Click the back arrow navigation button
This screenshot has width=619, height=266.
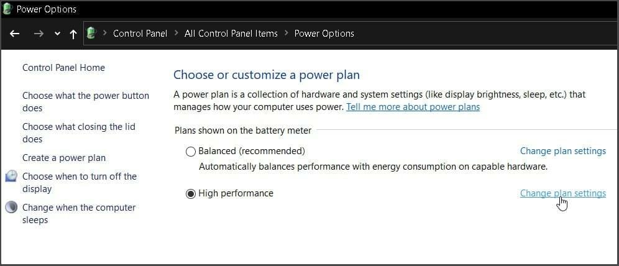point(15,34)
